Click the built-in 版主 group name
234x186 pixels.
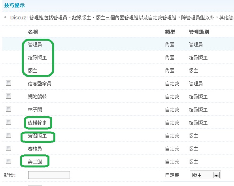[32, 71]
